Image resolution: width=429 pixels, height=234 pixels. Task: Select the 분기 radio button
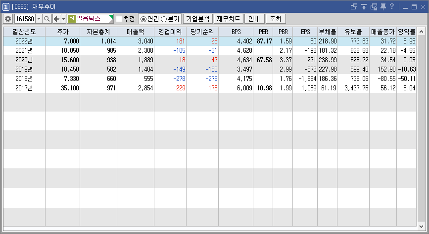[164, 19]
